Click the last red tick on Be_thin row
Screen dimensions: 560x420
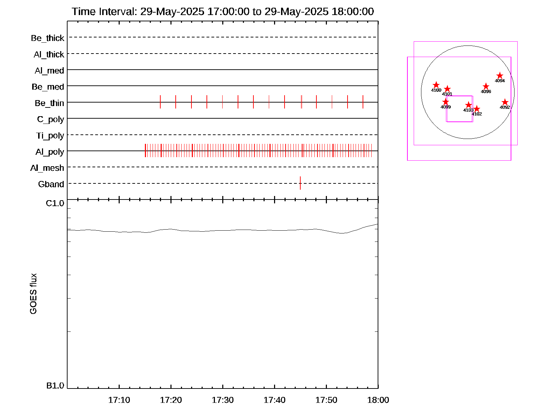point(363,102)
